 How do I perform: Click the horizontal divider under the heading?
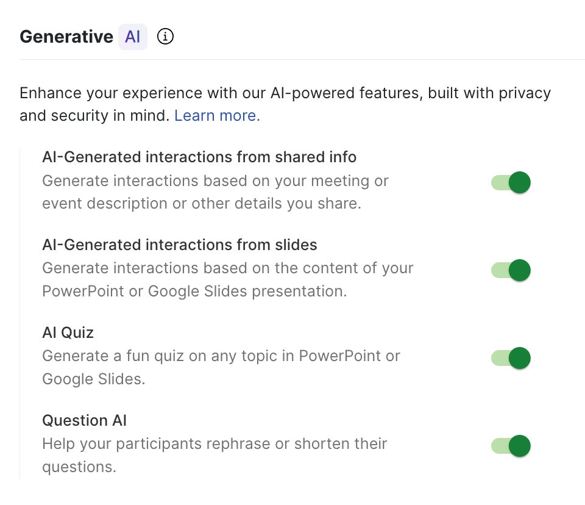(x=302, y=59)
